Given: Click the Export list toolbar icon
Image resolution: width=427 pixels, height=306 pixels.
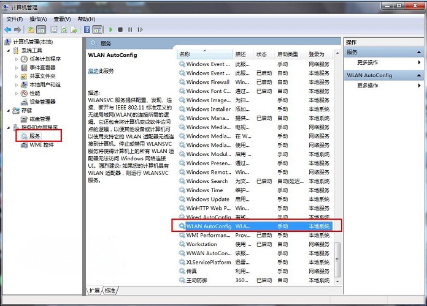Looking at the screenshot, I should [74, 29].
